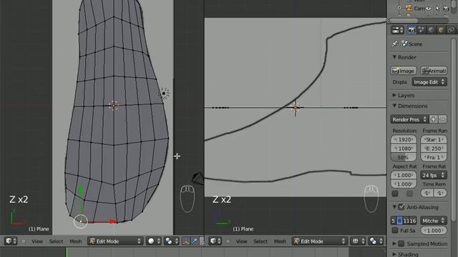Click Time Remapping old value field

pos(427,193)
